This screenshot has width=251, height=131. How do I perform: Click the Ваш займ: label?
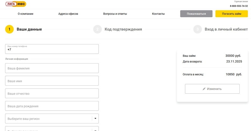pyautogui.click(x=190, y=56)
